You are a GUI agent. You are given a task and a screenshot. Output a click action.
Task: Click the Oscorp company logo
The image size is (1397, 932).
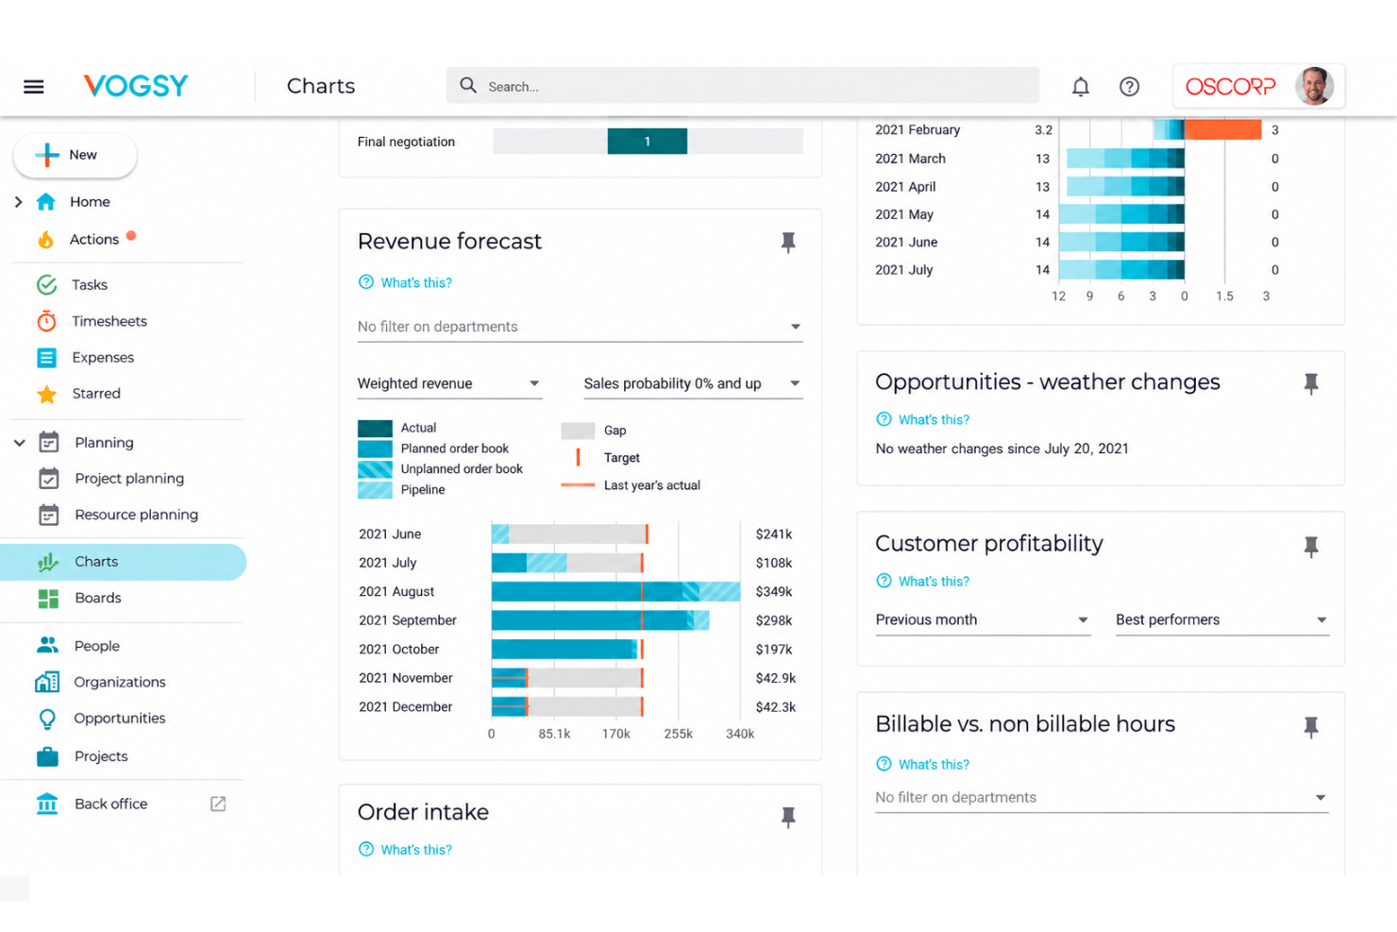click(x=1230, y=87)
